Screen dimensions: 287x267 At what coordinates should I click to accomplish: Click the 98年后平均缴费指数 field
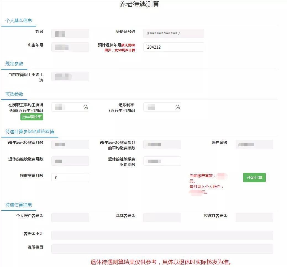[162, 144]
